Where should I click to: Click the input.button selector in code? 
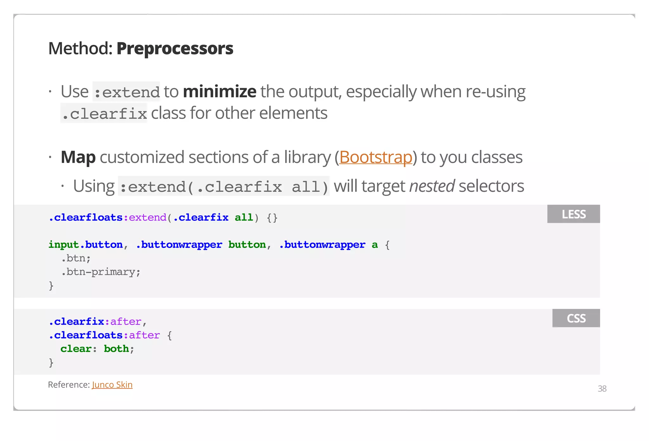point(86,245)
